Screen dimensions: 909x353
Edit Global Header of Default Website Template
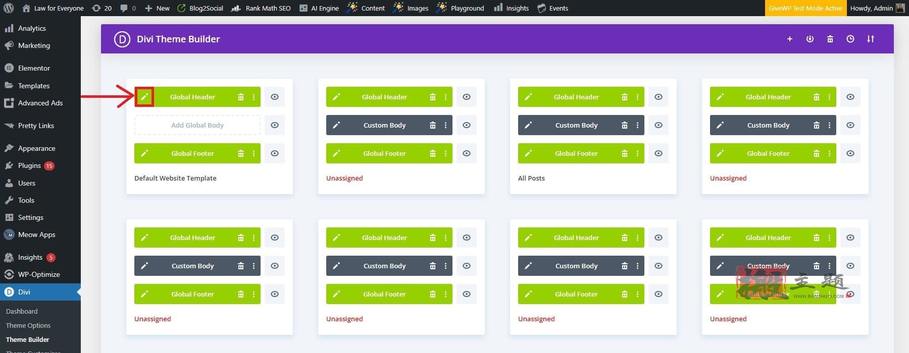click(144, 97)
